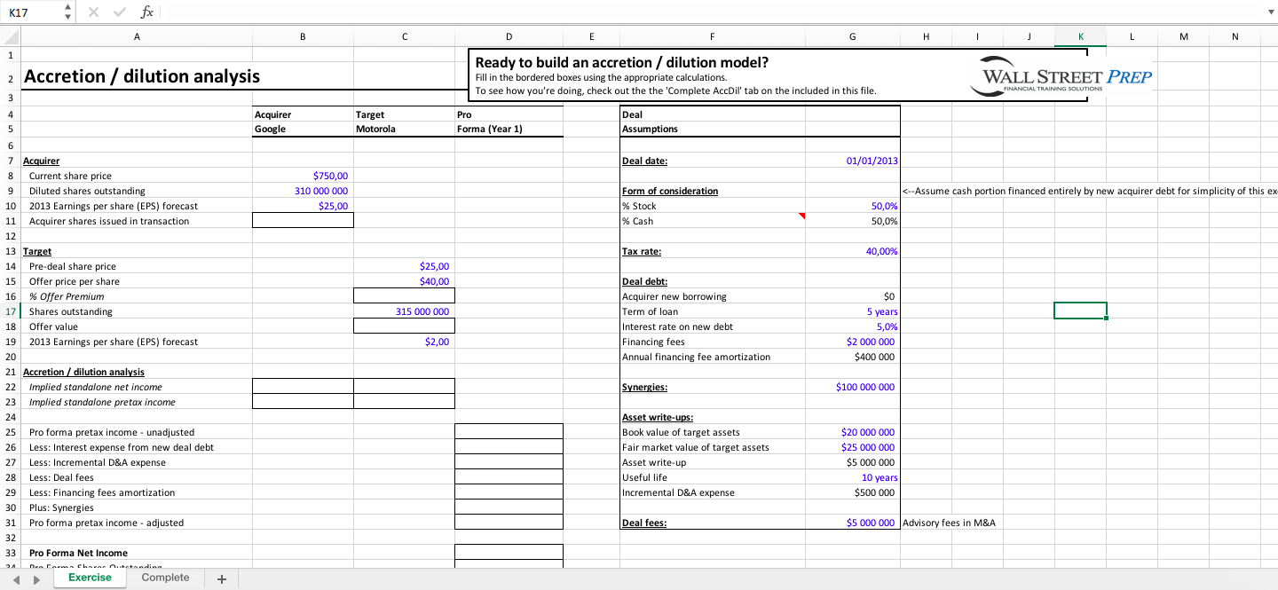Open the Name Box stepper arrows
Image resolution: width=1278 pixels, height=590 pixels.
click(68, 12)
